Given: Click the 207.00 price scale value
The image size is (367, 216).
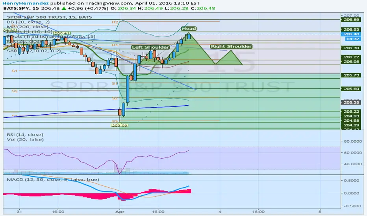Looking at the screenshot, I should 351,15.
